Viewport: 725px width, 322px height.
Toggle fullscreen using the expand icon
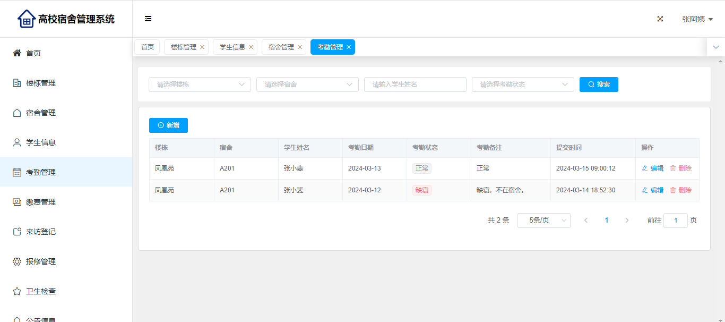click(x=660, y=19)
